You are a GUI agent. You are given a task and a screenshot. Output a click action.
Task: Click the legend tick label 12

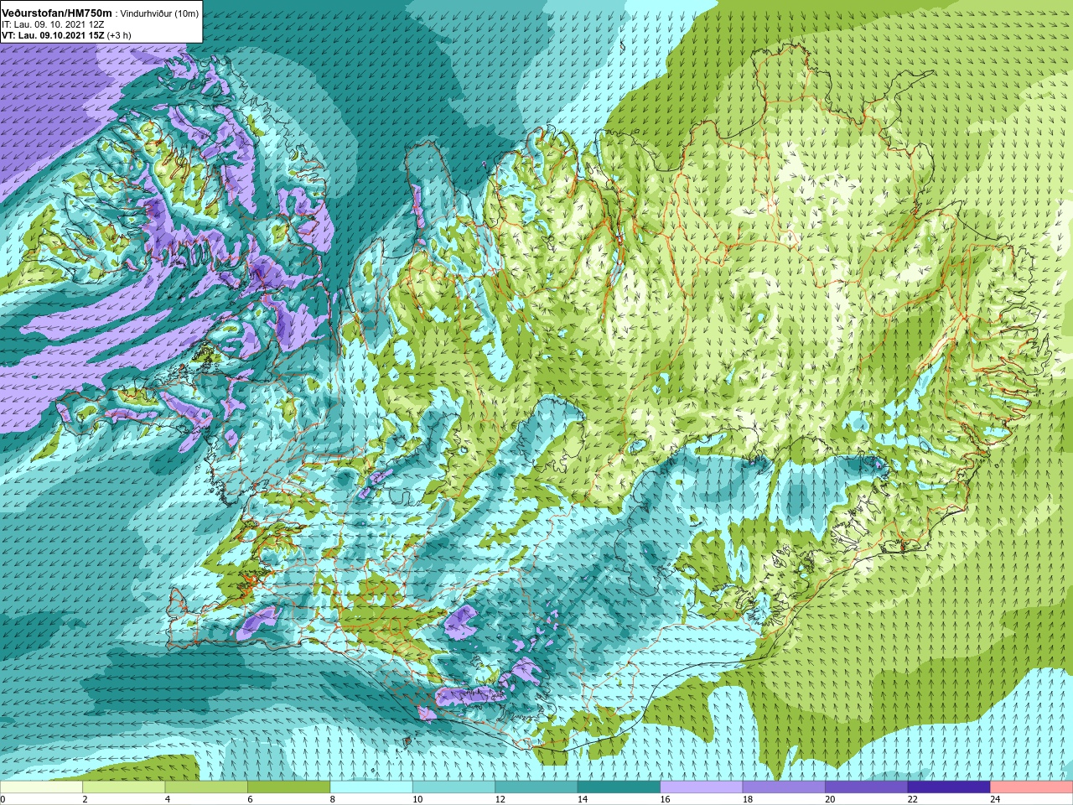tap(500, 799)
